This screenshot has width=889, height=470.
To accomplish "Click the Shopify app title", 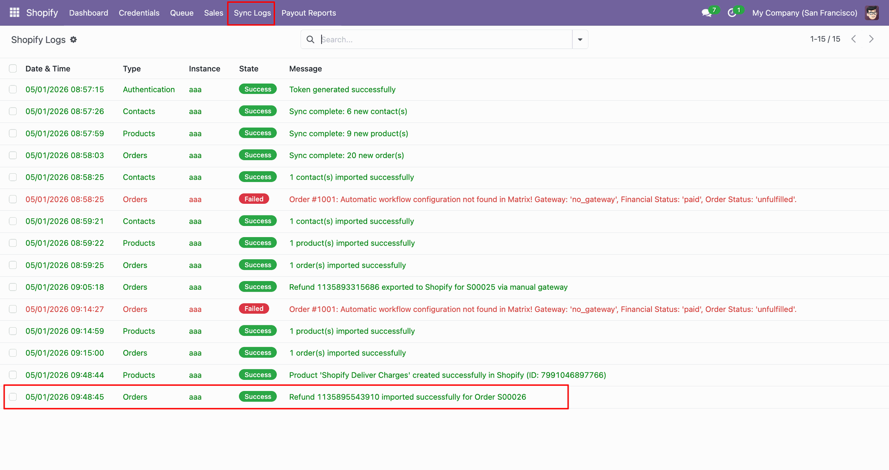I will pos(42,12).
